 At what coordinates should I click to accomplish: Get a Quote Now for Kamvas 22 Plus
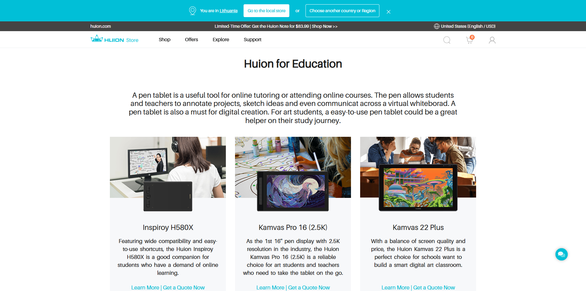click(x=434, y=288)
